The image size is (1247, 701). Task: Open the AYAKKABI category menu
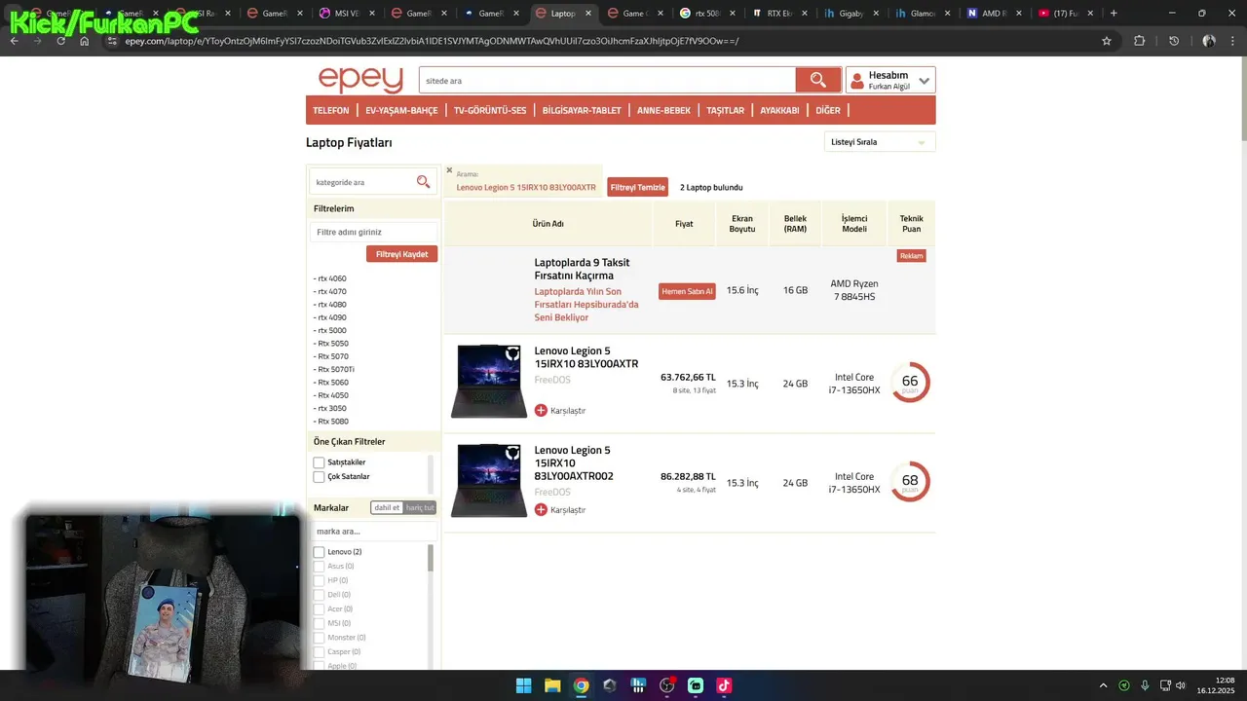pyautogui.click(x=779, y=110)
